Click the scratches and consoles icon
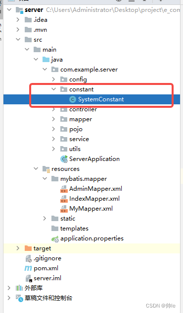Image resolution: width=183 pixels, height=313 pixels. (19, 298)
